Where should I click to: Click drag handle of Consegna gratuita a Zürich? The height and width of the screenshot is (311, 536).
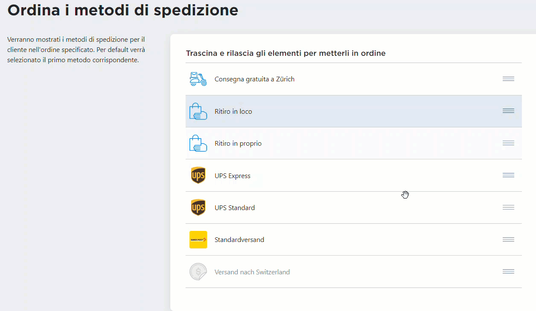508,79
